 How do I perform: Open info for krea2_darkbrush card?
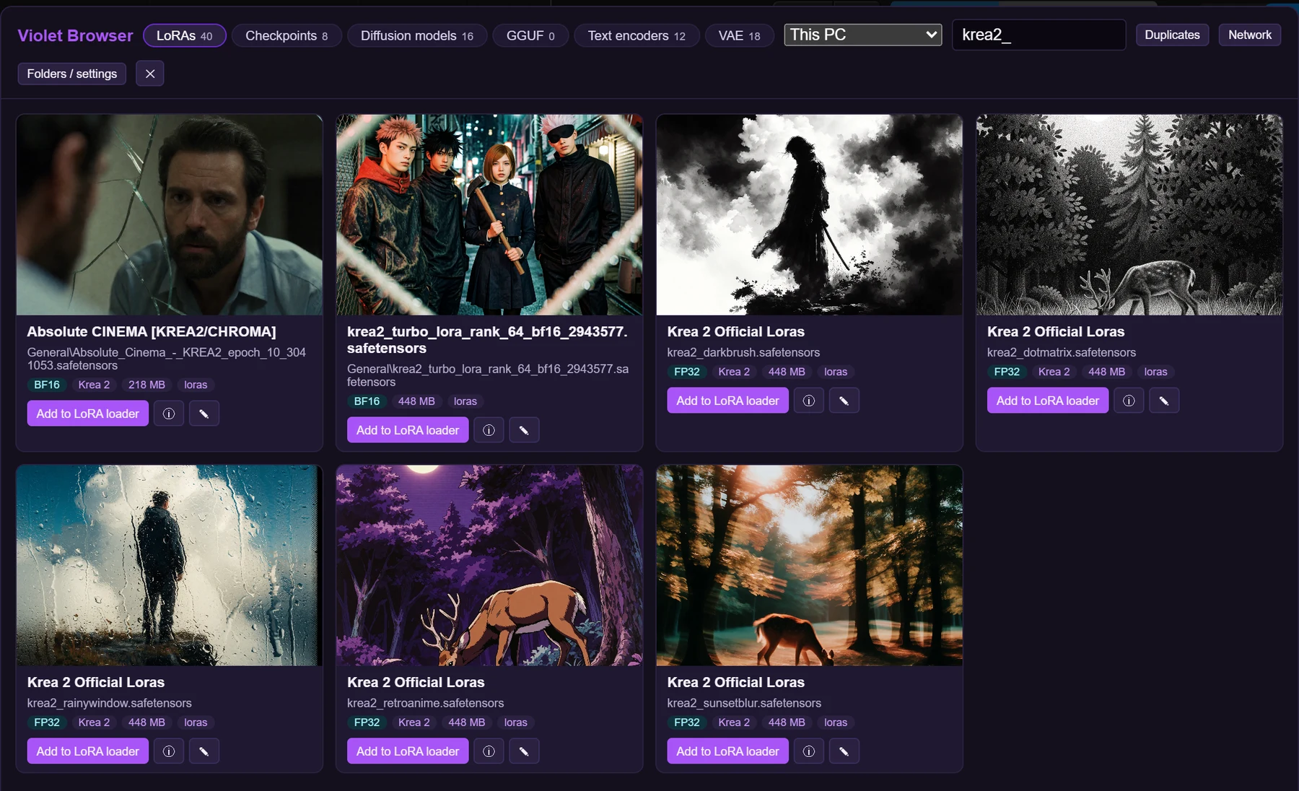point(808,401)
